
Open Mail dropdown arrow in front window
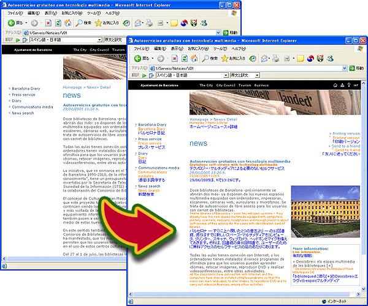tap(269, 58)
